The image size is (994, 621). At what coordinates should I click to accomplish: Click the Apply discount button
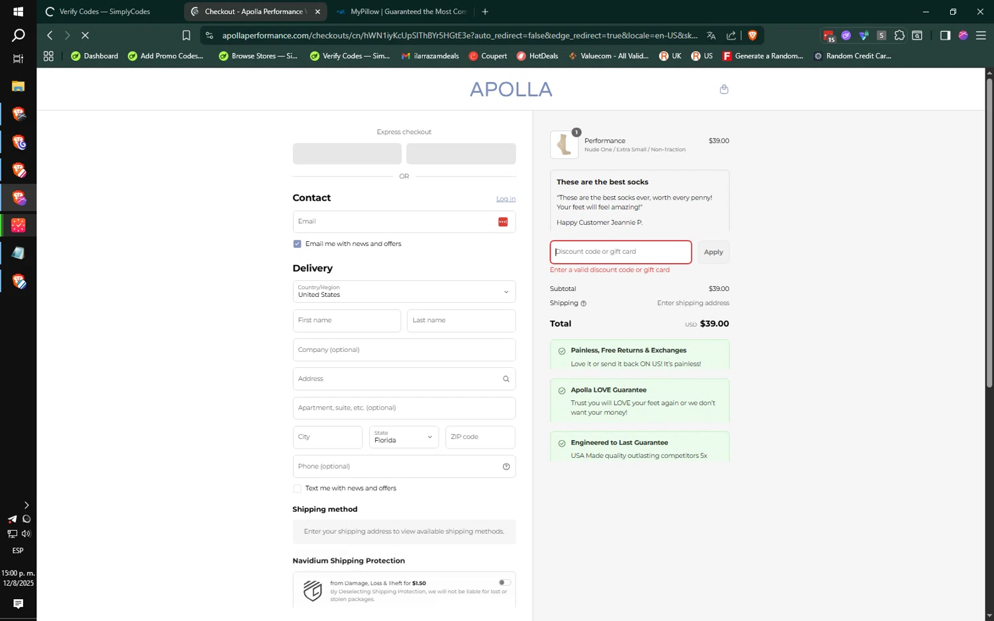click(713, 253)
